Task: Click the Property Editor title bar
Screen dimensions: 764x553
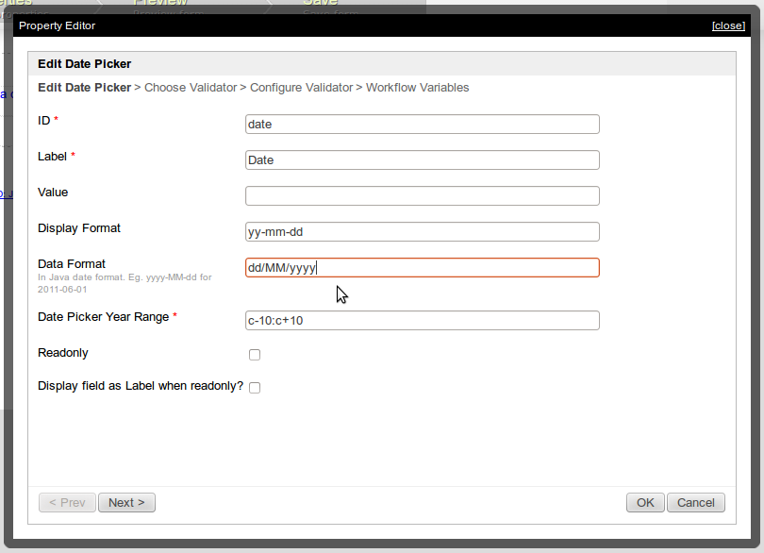Action: (x=358, y=25)
